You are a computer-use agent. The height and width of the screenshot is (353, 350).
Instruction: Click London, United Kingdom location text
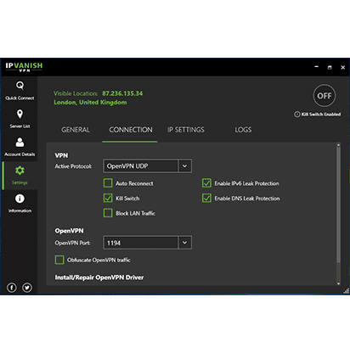[x=90, y=103]
